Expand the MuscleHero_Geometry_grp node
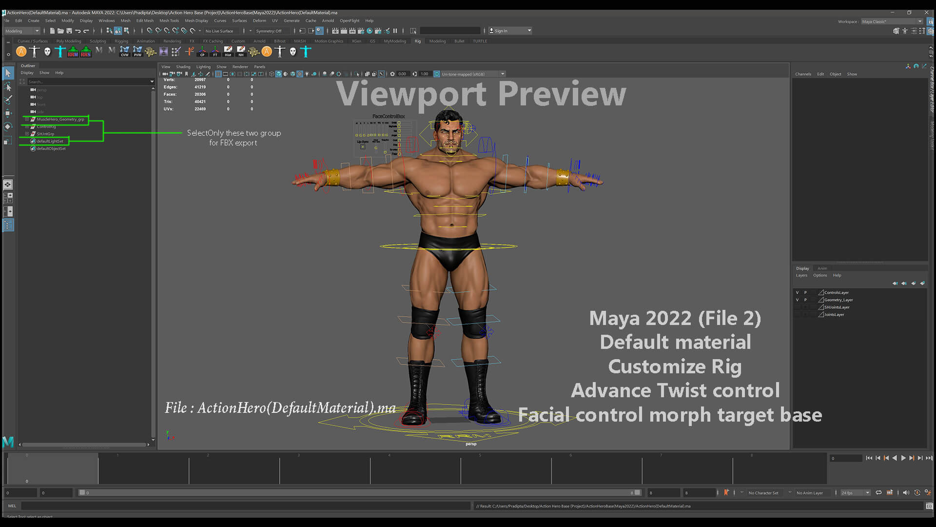 [27, 119]
